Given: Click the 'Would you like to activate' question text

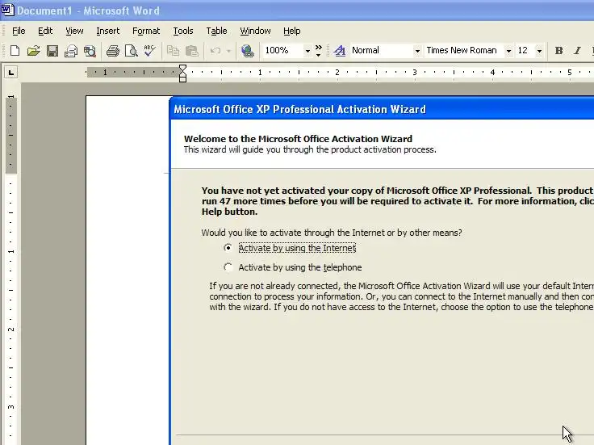Looking at the screenshot, I should point(332,233).
